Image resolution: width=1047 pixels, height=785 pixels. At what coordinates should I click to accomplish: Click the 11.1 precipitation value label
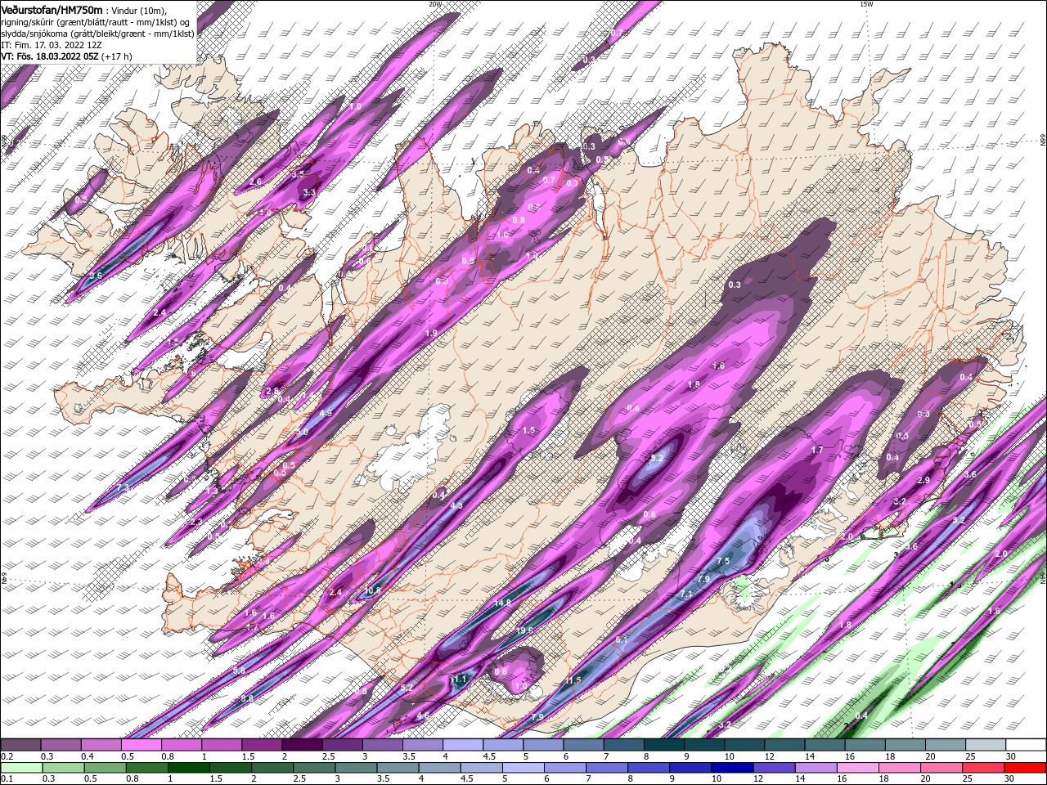(458, 680)
